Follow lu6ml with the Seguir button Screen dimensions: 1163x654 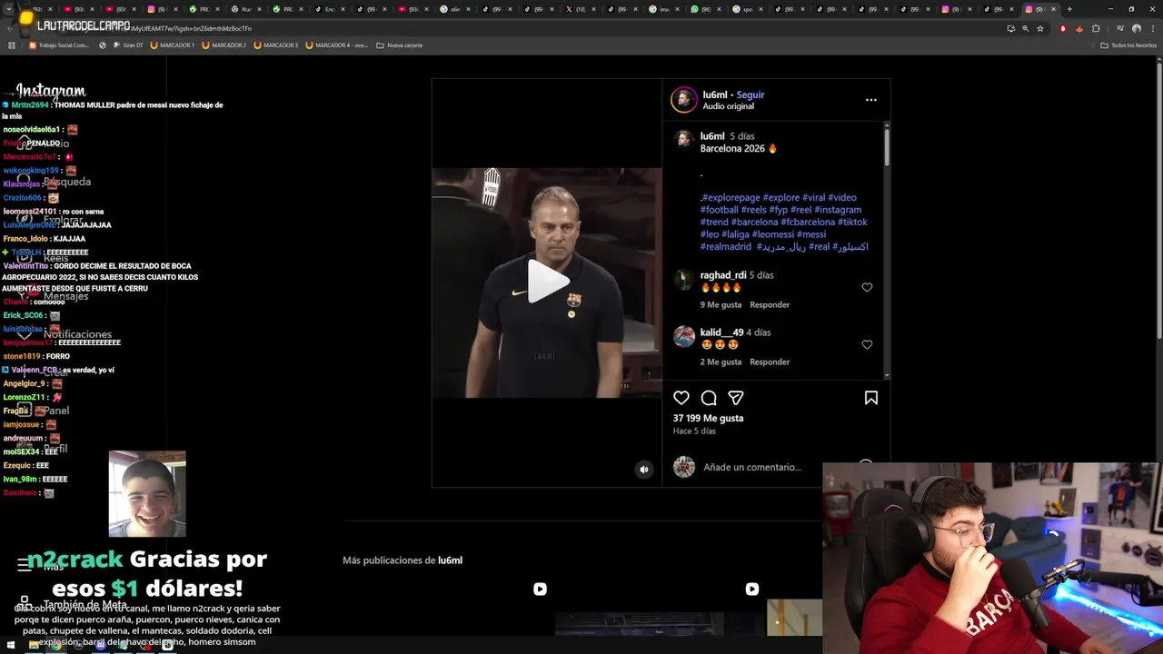[750, 94]
